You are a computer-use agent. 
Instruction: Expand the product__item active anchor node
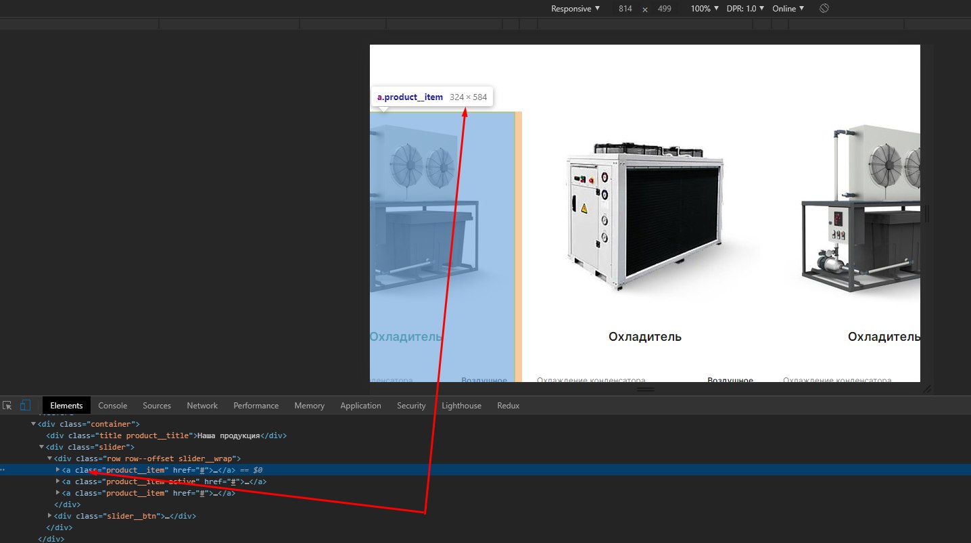(57, 481)
